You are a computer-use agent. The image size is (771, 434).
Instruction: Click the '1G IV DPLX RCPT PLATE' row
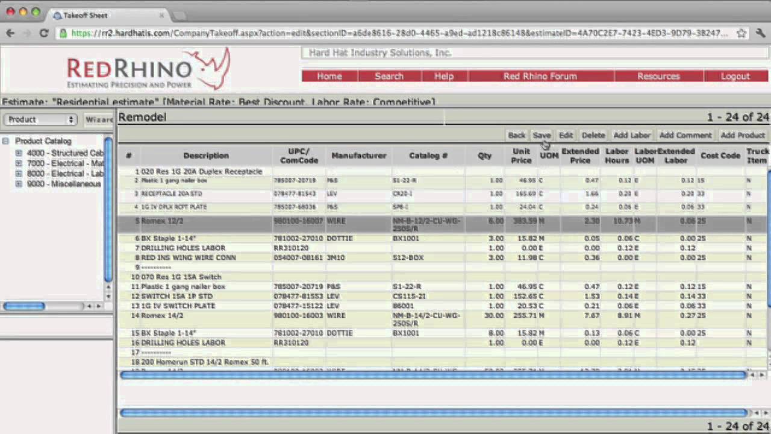point(443,207)
